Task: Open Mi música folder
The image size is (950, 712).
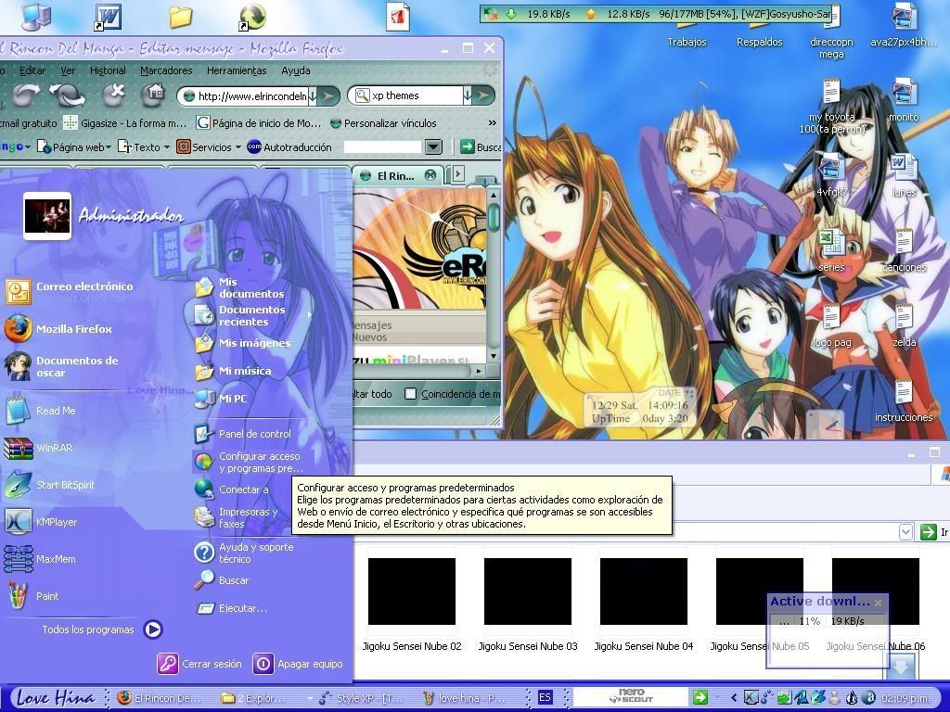Action: (x=233, y=371)
